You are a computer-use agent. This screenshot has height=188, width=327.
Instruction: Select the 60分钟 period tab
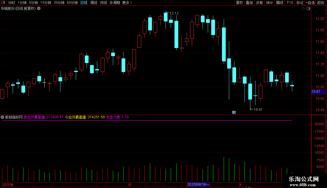[x=72, y=3]
